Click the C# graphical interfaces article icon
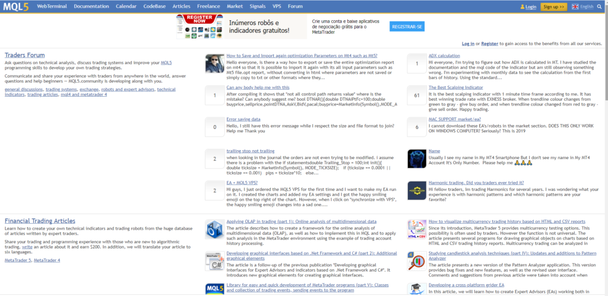 click(x=214, y=261)
